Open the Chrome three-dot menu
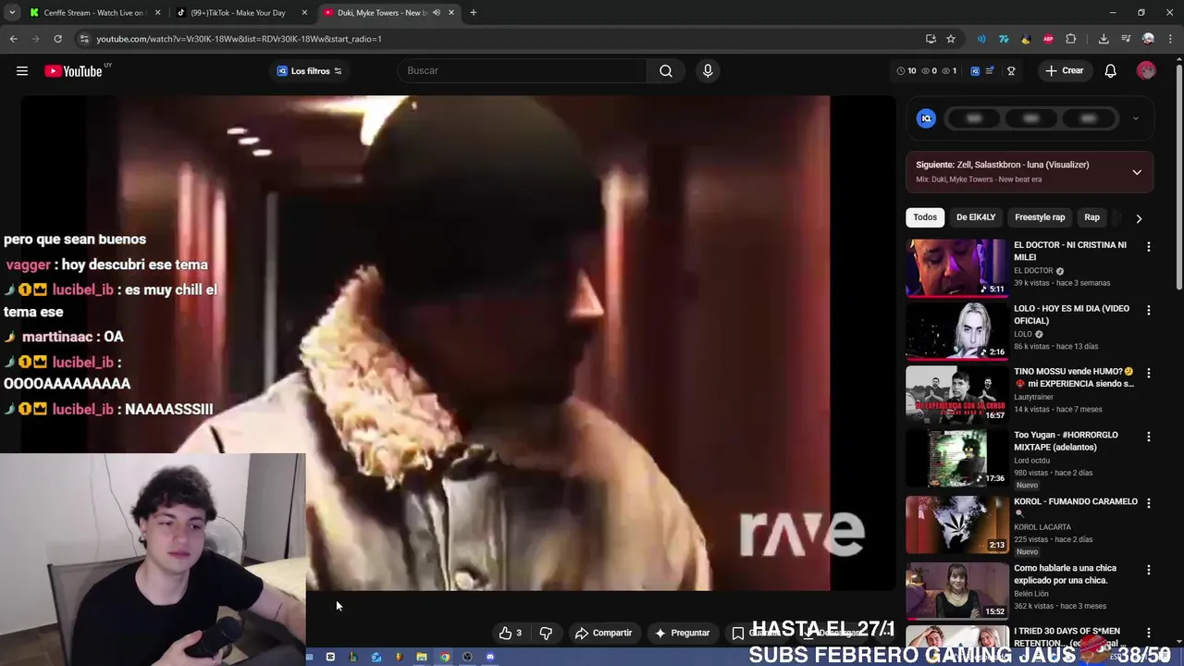Viewport: 1184px width, 666px height. (1170, 39)
